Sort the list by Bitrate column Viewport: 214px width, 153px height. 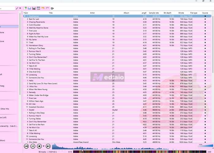click(x=181, y=13)
